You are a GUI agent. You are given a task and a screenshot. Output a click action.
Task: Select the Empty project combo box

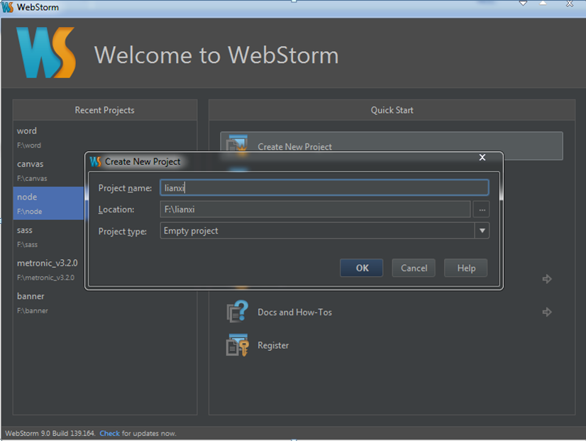click(x=324, y=230)
